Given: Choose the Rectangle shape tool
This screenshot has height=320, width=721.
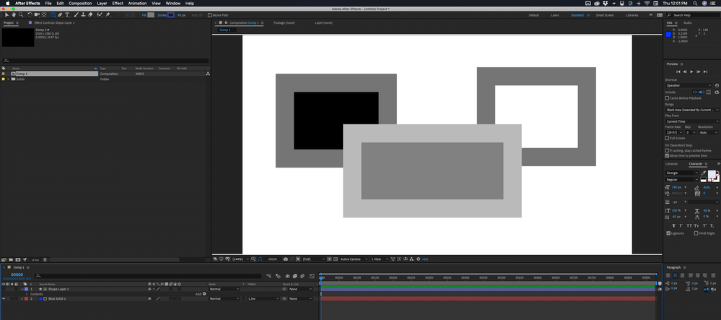Looking at the screenshot, I should [53, 14].
